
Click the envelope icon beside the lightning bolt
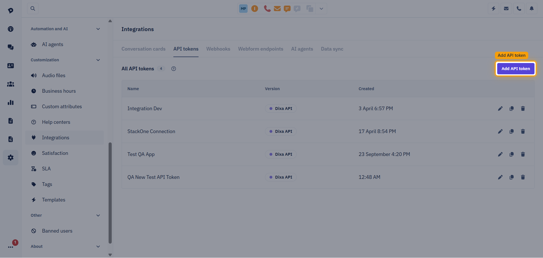(506, 8)
